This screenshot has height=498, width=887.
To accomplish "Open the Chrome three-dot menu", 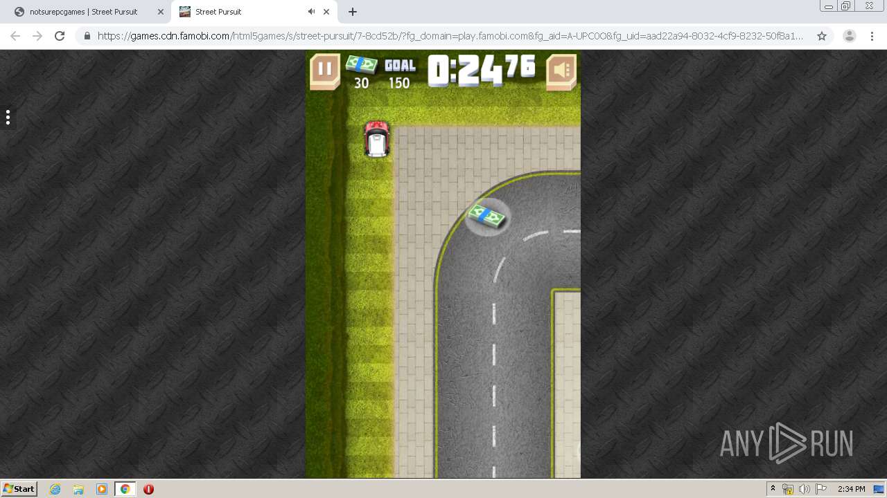I will click(x=872, y=36).
